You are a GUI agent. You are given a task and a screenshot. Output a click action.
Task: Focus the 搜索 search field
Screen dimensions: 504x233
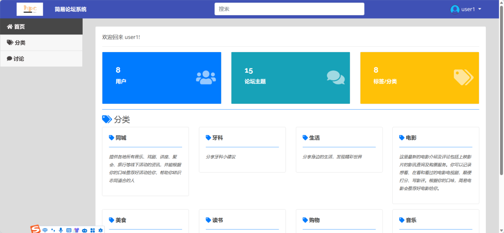click(289, 9)
